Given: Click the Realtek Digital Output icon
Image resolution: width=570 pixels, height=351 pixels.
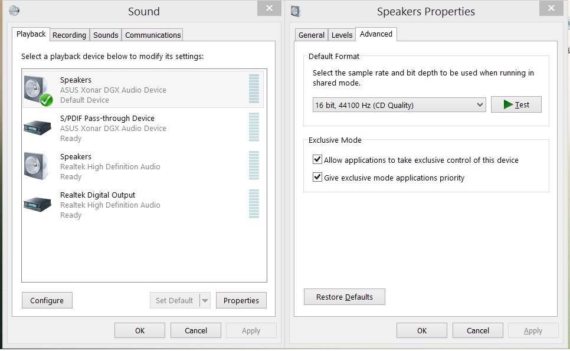Looking at the screenshot, I should pyautogui.click(x=37, y=204).
